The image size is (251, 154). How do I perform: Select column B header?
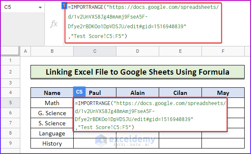[x=52, y=51]
